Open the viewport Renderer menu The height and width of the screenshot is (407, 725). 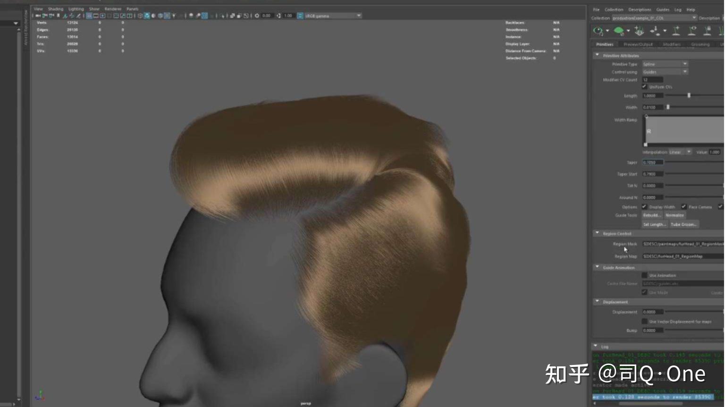[113, 9]
